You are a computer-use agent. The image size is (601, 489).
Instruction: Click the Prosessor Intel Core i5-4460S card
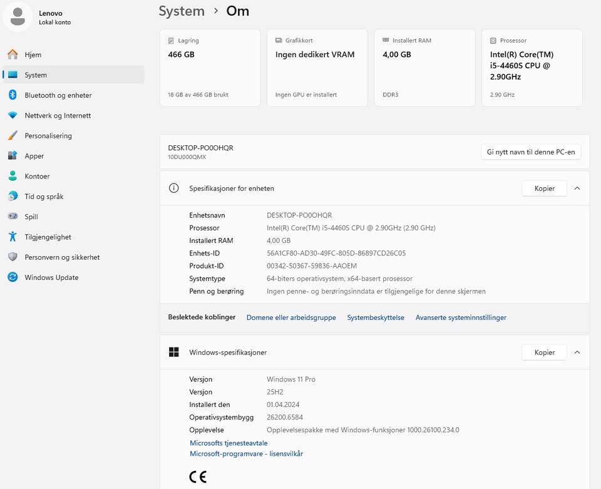pos(532,68)
